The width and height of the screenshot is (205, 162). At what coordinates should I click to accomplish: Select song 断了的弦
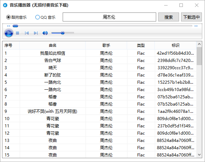(53, 75)
